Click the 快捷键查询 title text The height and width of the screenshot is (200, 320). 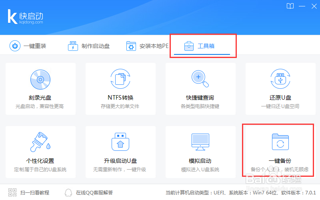pyautogui.click(x=200, y=98)
